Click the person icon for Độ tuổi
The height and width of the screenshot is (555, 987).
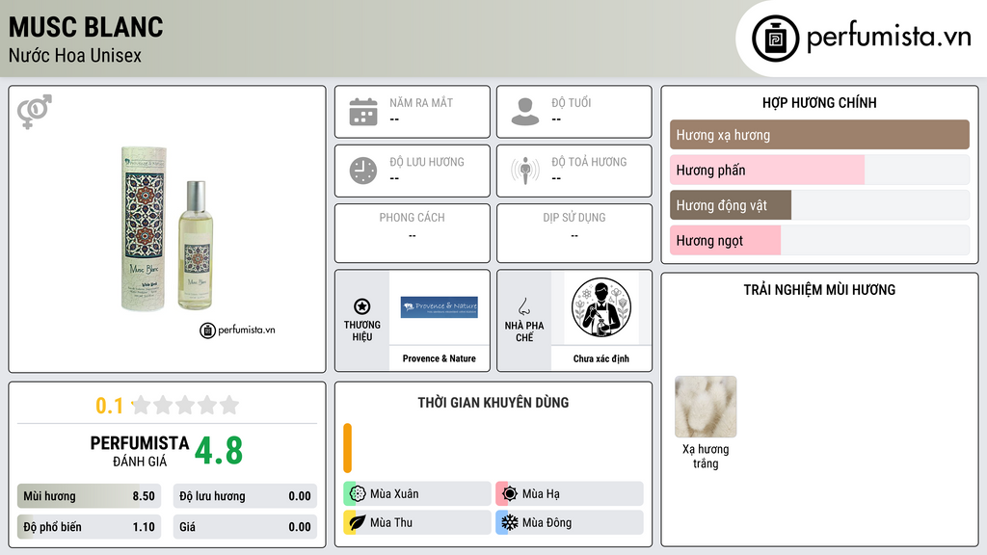click(x=525, y=112)
